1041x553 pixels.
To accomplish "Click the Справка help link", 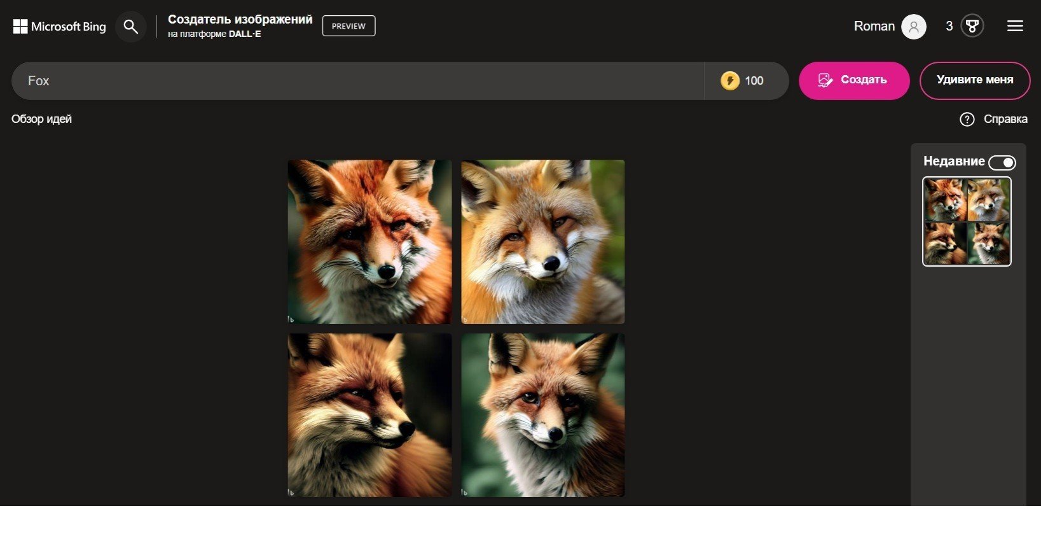I will pos(1005,119).
